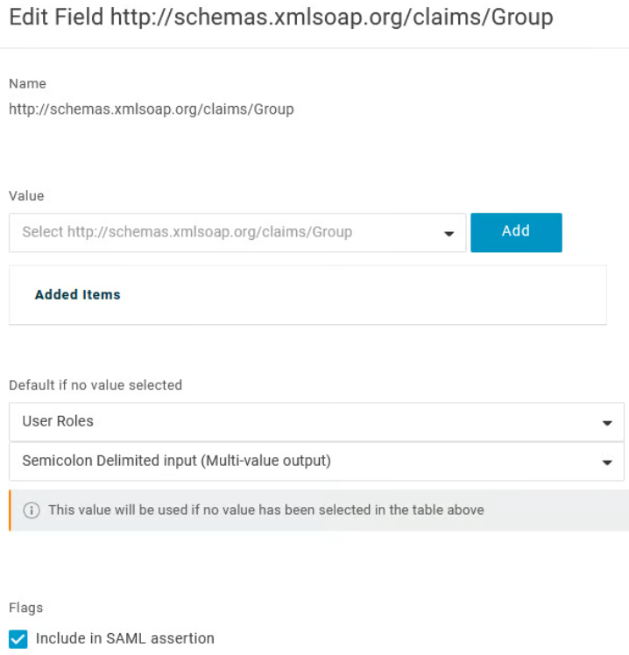The width and height of the screenshot is (629, 655).
Task: Click the Value field label
Action: [x=26, y=196]
